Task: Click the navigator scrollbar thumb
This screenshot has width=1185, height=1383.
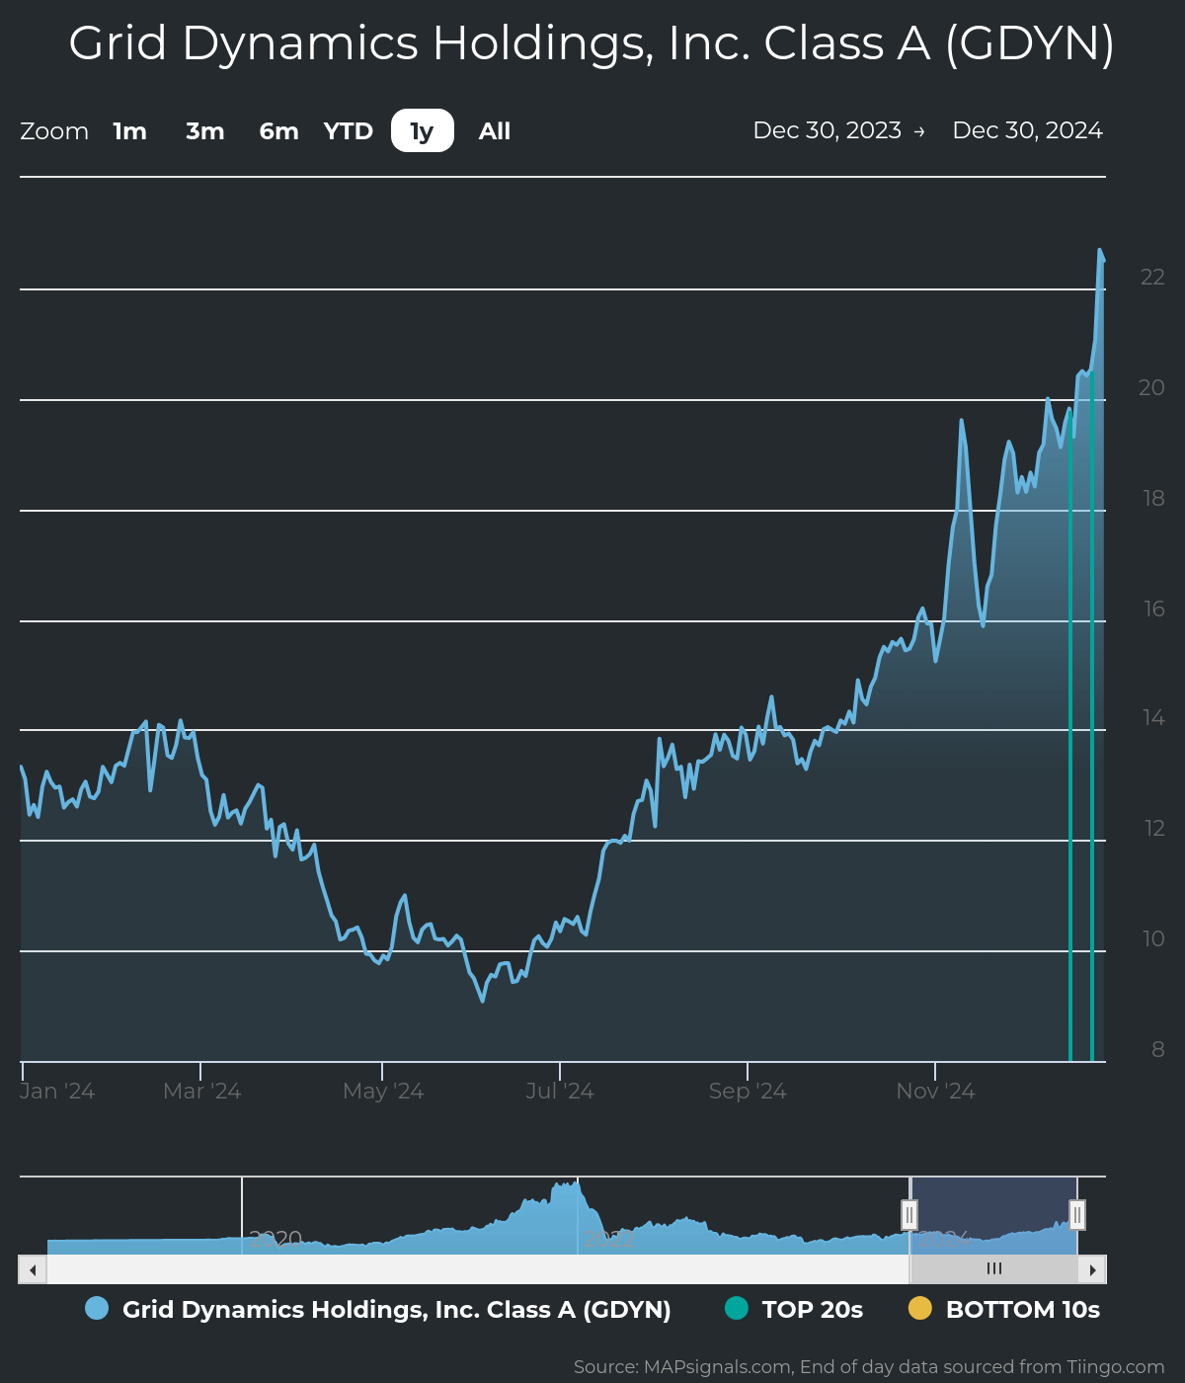Action: coord(993,1269)
